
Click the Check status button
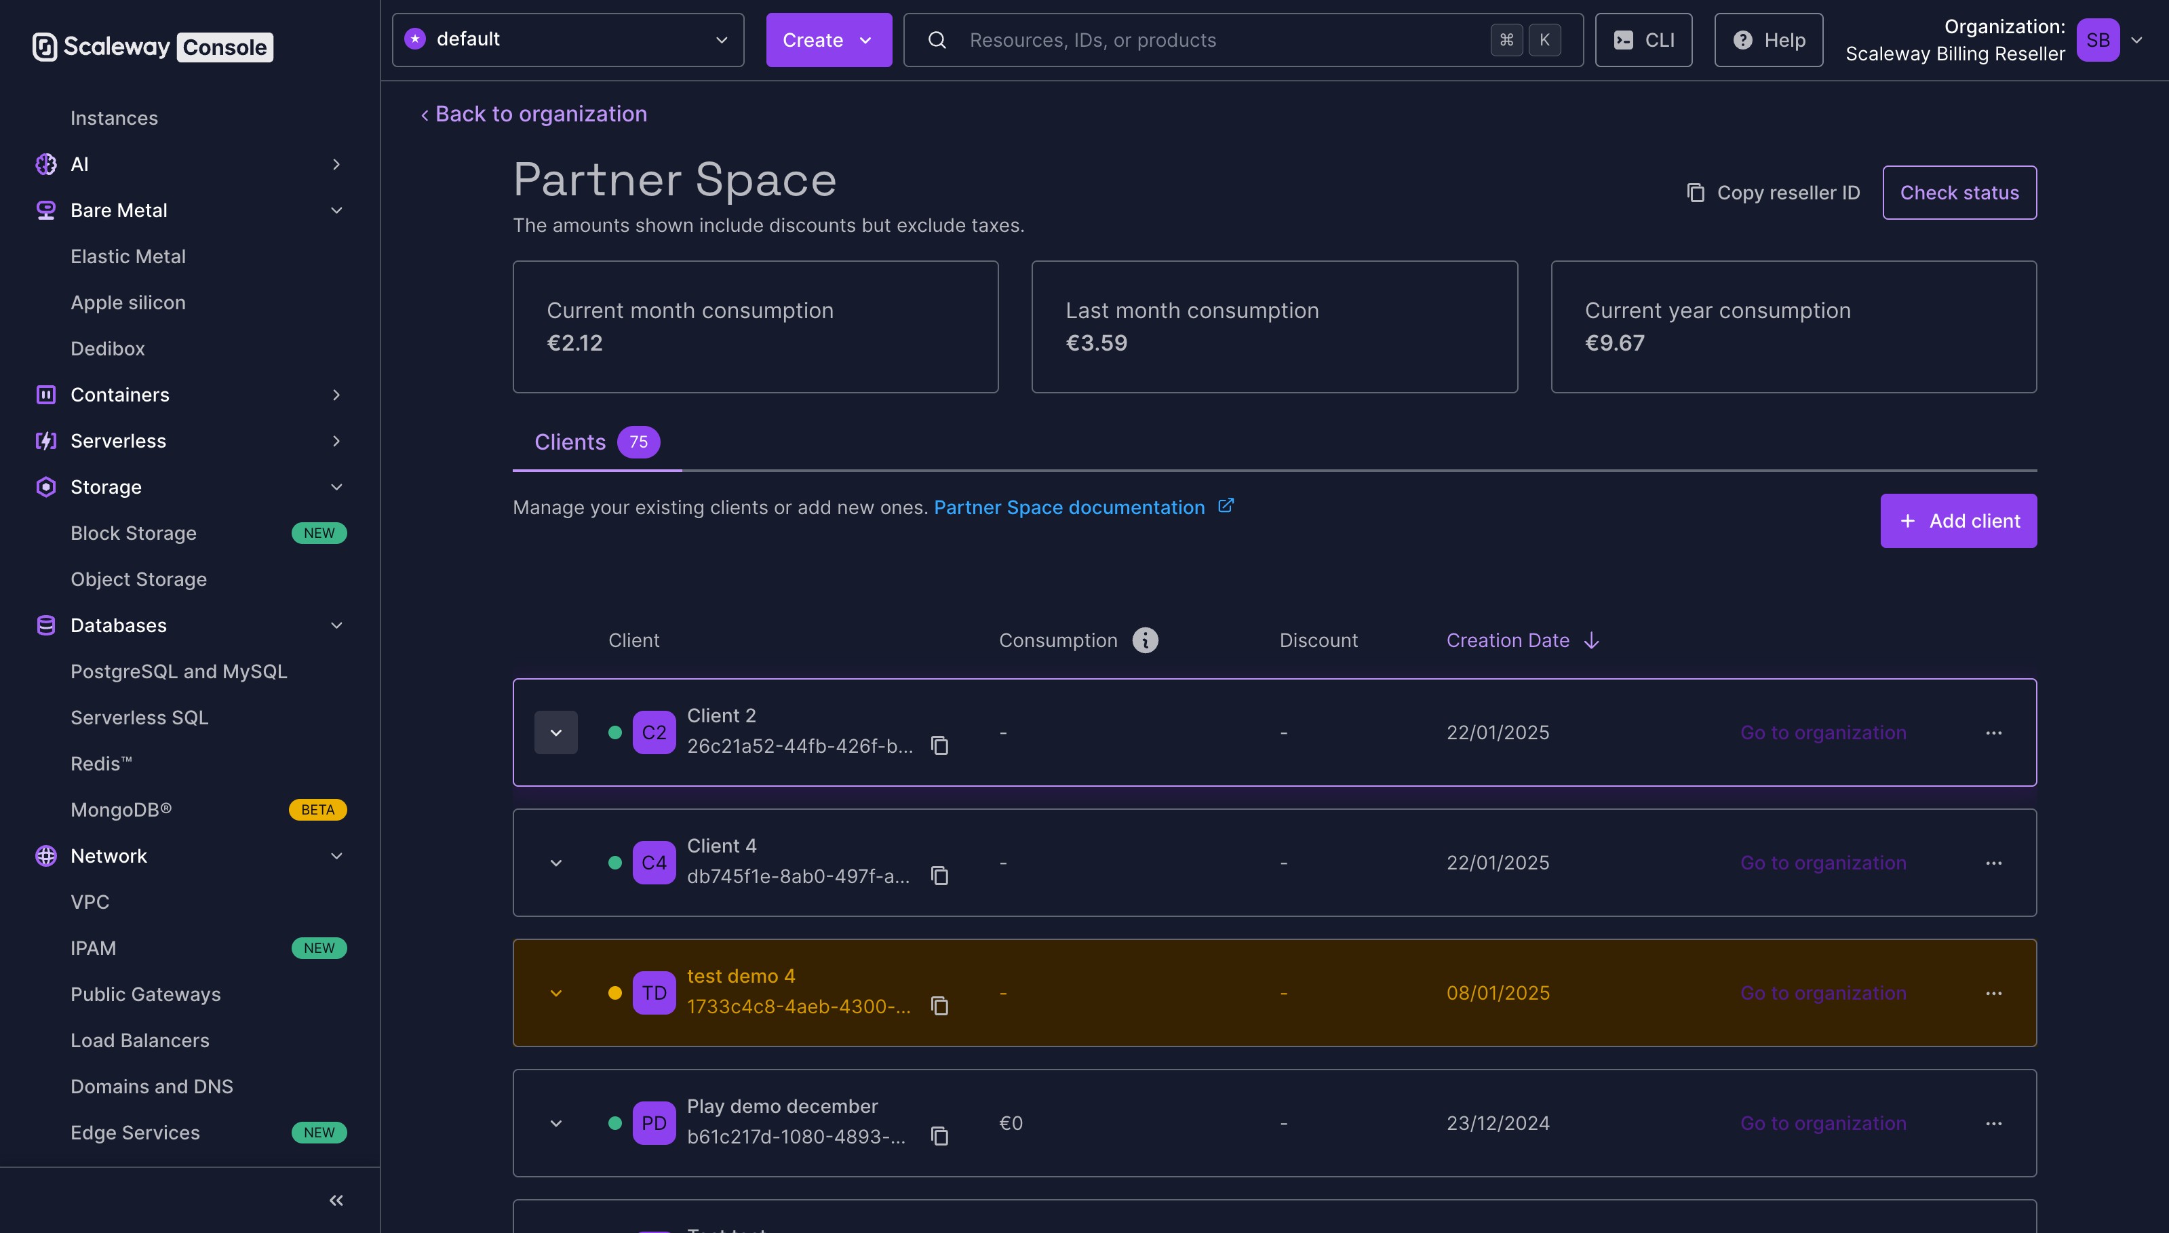coord(1959,193)
